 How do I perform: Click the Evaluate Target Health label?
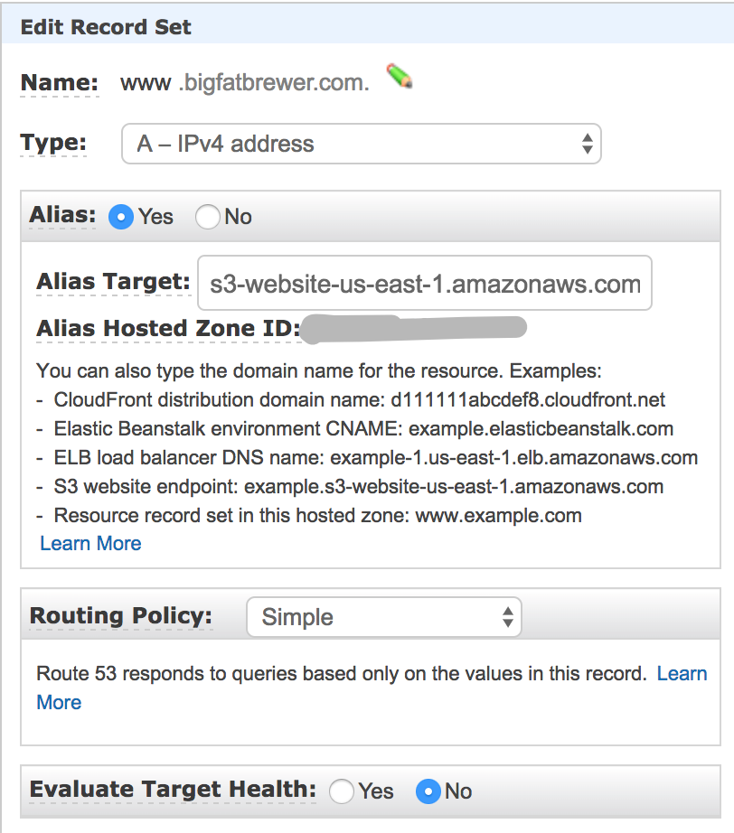point(173,790)
